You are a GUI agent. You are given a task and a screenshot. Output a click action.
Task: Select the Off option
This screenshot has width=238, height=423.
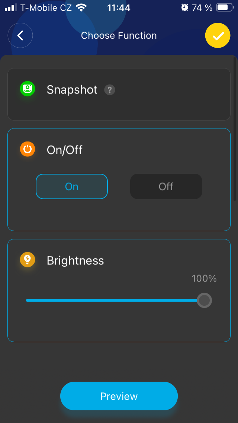click(166, 187)
